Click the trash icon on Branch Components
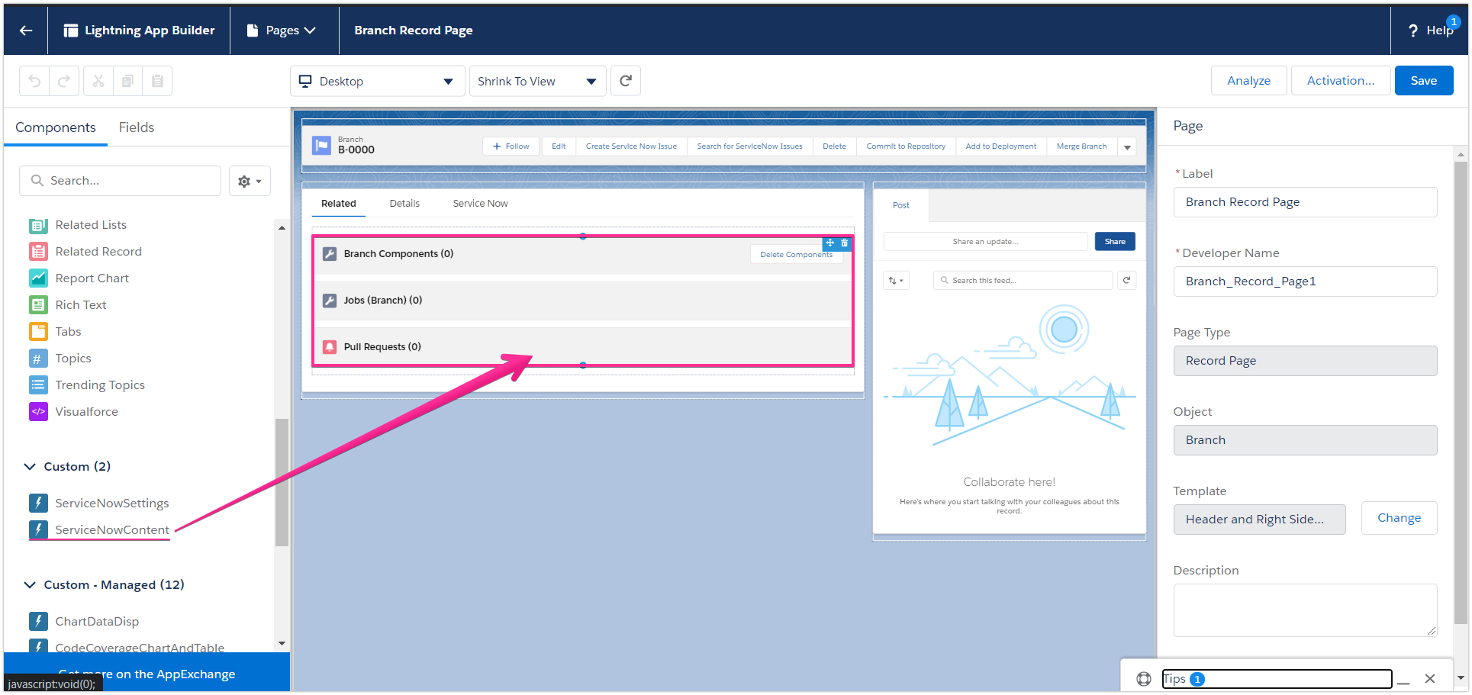1472x695 pixels. pyautogui.click(x=844, y=243)
